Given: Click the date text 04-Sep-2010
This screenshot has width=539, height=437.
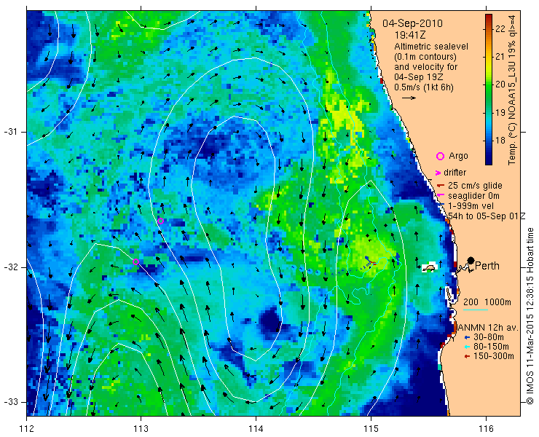Looking at the screenshot, I should (x=412, y=24).
